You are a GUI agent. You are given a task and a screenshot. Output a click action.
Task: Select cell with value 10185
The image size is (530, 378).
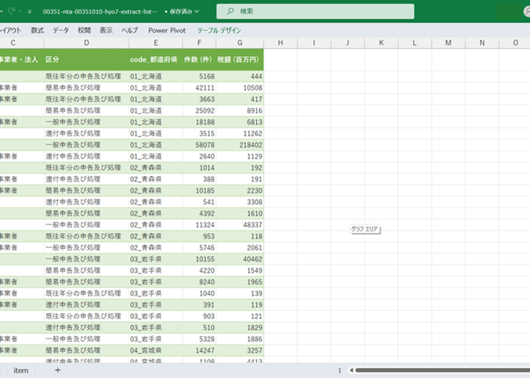pyautogui.click(x=200, y=191)
